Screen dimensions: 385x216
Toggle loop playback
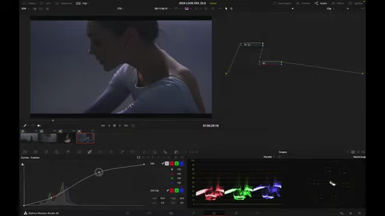tap(133, 125)
